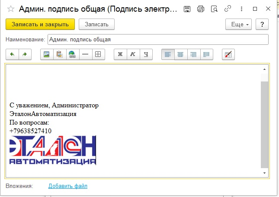Screen dimensions: 279x197
Task: Click the undo arrow in editor toolbar
Action: click(12, 54)
